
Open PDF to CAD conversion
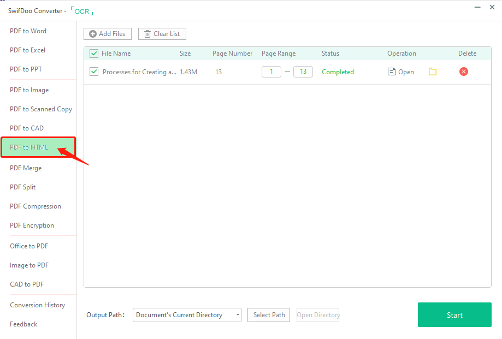click(27, 128)
